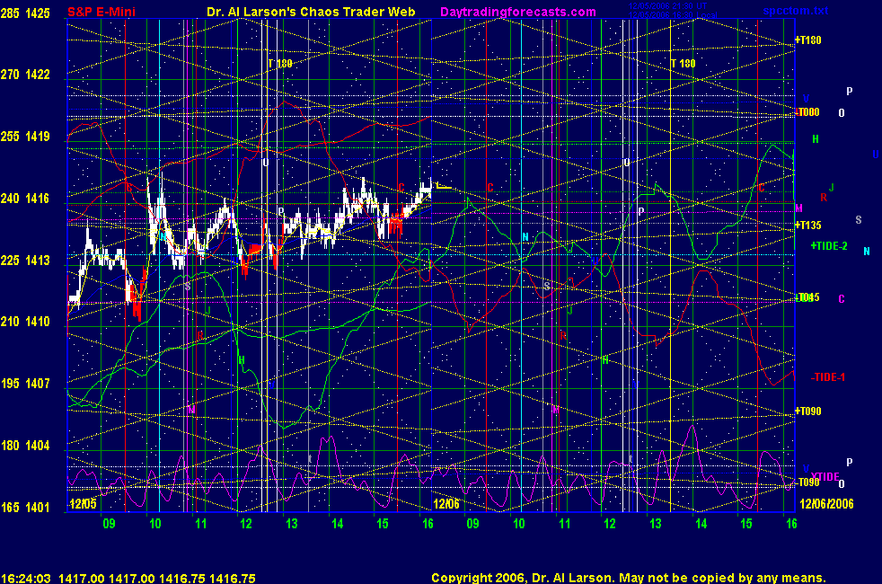Select the "255 1419" price axis label
Screen dimensions: 882x584
tap(25, 137)
